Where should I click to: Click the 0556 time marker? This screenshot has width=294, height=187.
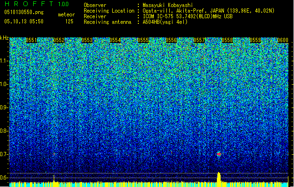tap(171, 40)
